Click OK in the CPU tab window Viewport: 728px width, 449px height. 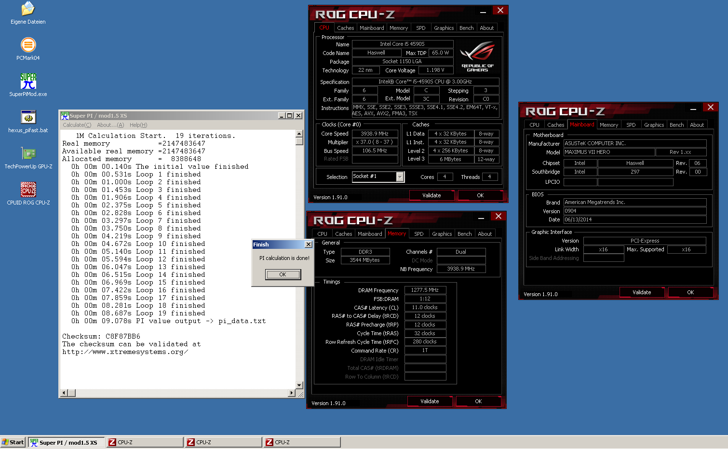(x=480, y=195)
